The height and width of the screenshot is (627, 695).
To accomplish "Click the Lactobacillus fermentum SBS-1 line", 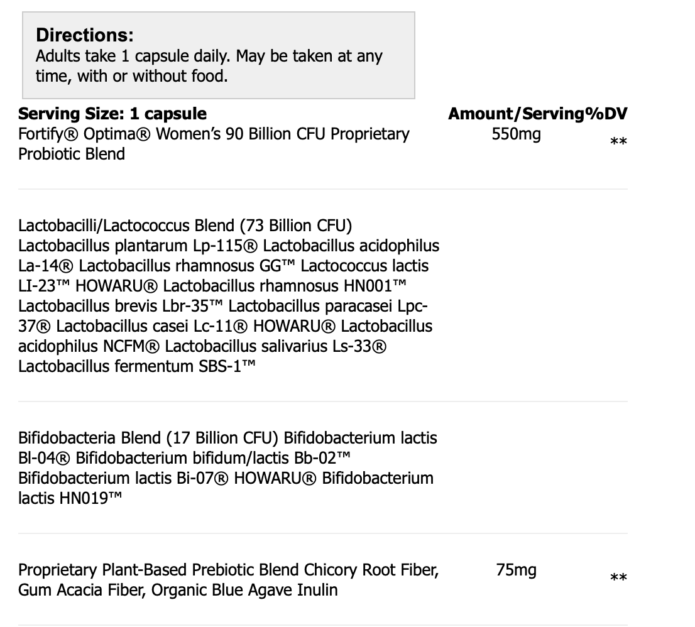I will [137, 366].
